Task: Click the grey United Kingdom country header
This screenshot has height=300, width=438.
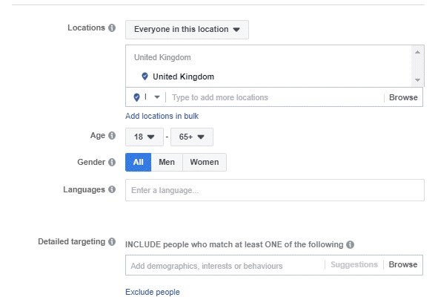Action: [x=162, y=57]
